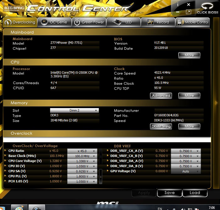Click the mainboard model Z77 MPower (MS-7751)
220x210 pixels.
pyautogui.click(x=66, y=43)
